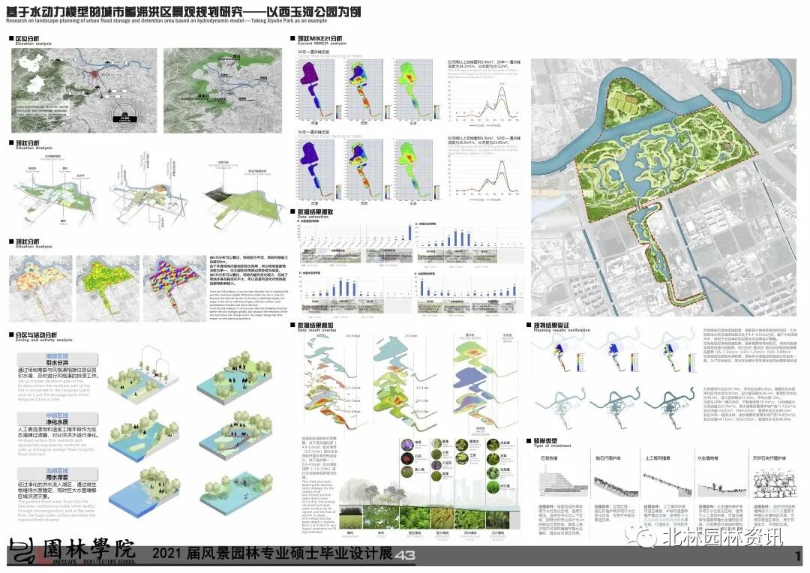Click the upper flood peak flow line chart
810x573 pixels.
pos(484,103)
